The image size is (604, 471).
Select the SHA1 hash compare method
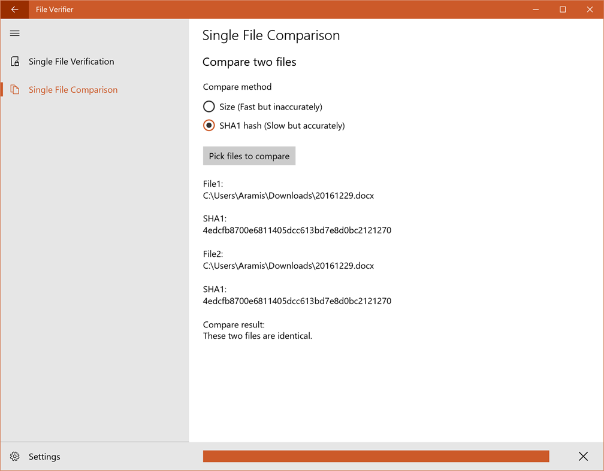[209, 125]
